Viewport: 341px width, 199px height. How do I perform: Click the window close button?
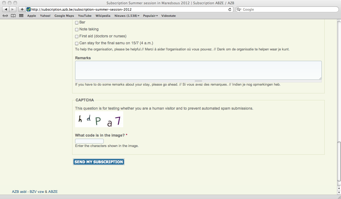tap(4, 3)
